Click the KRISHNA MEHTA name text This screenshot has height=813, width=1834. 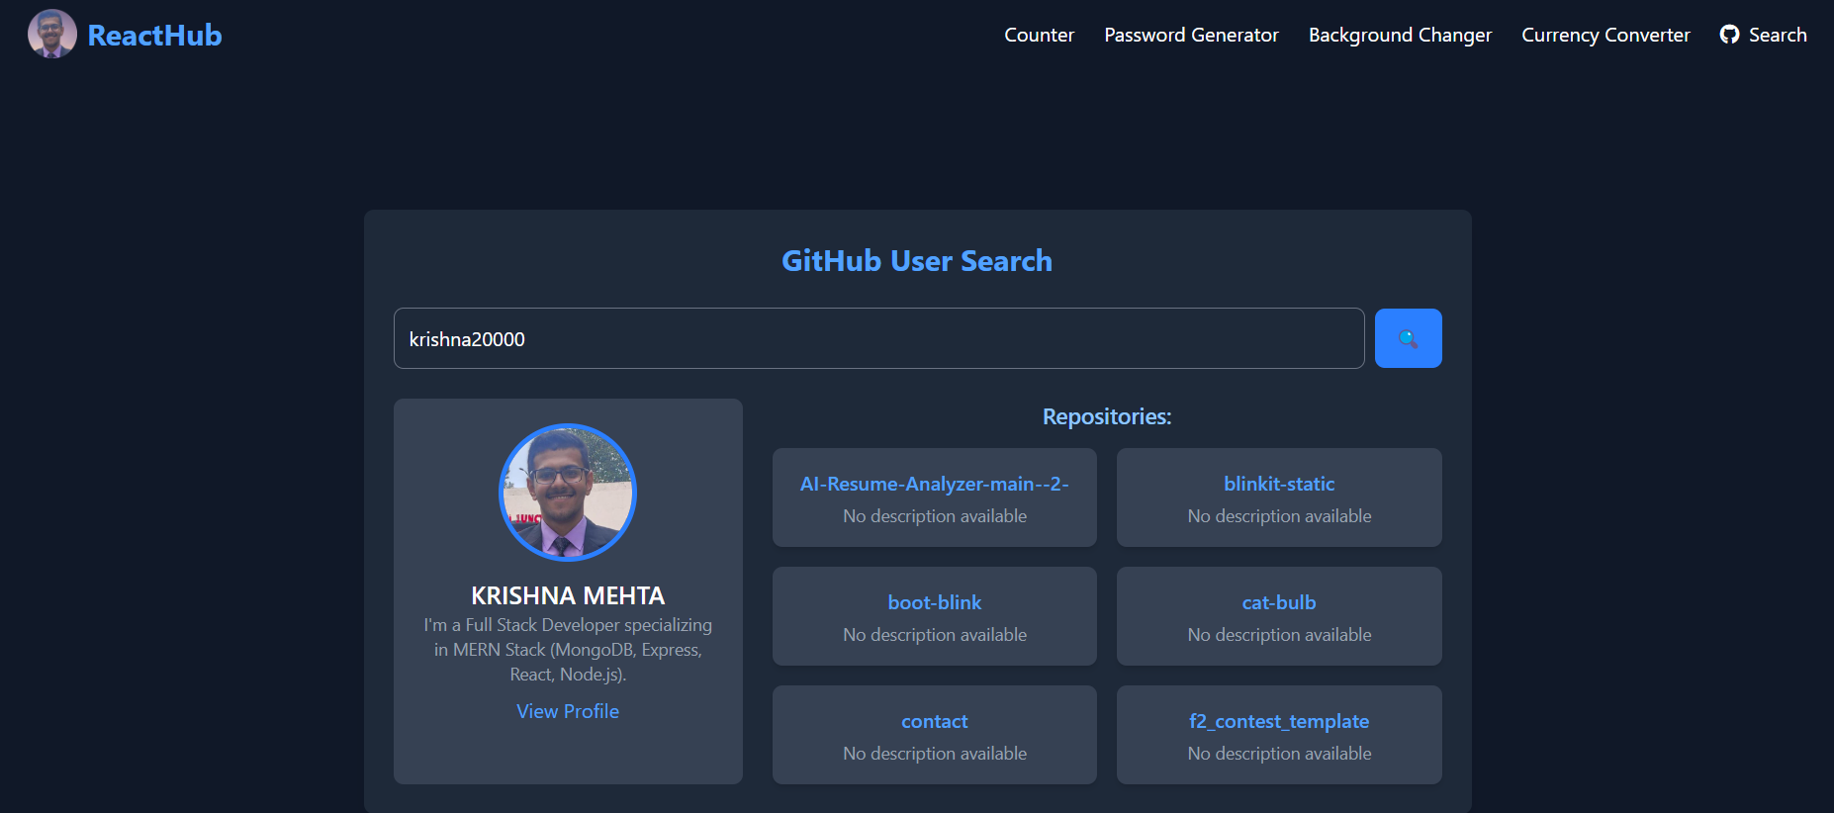(568, 595)
